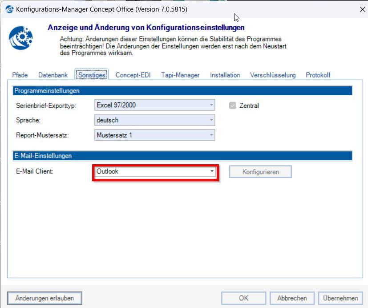Toggle the Zentral checkbox

click(232, 105)
